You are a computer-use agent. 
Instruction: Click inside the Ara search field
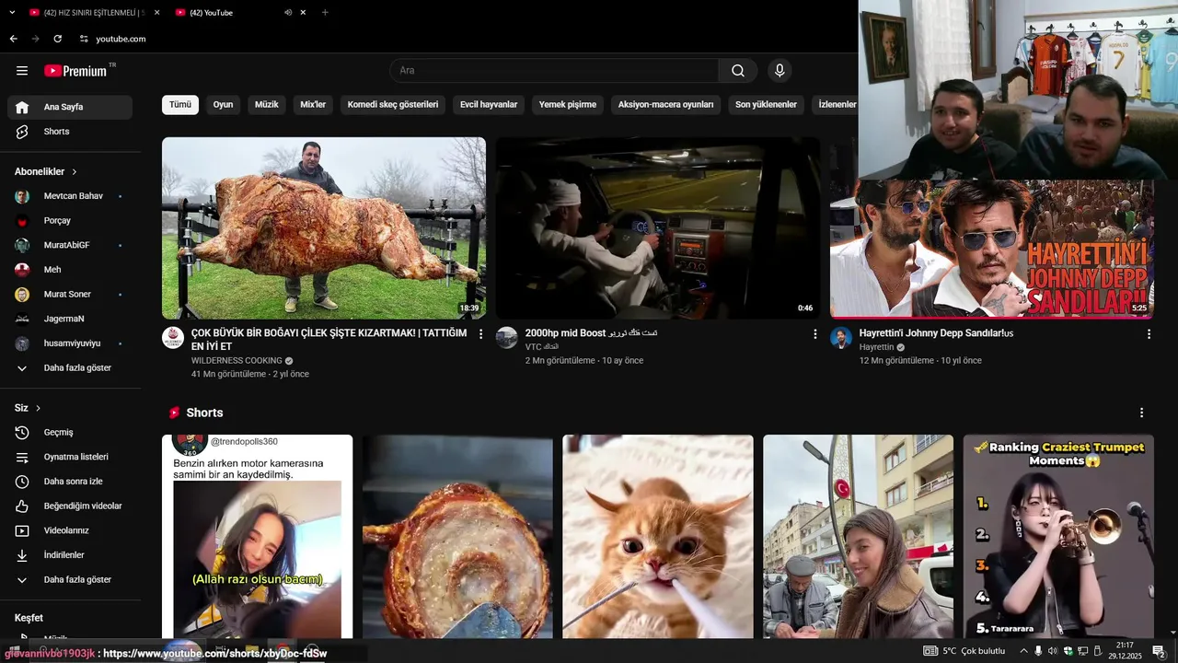click(554, 71)
